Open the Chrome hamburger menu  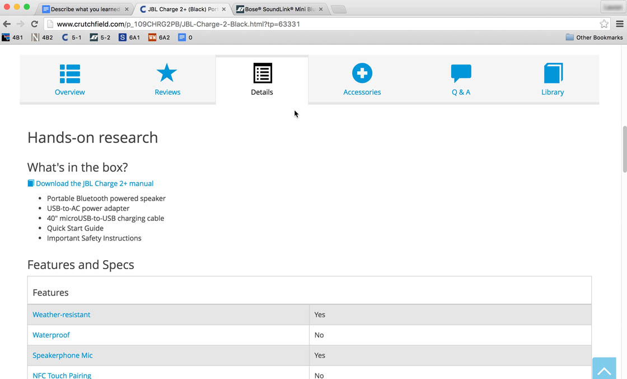point(619,24)
